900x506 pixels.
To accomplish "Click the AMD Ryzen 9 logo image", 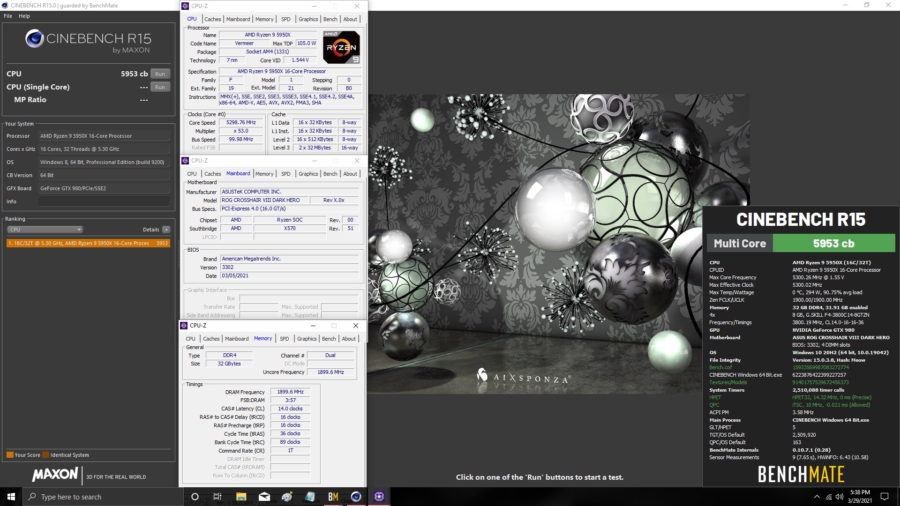I will pos(341,47).
